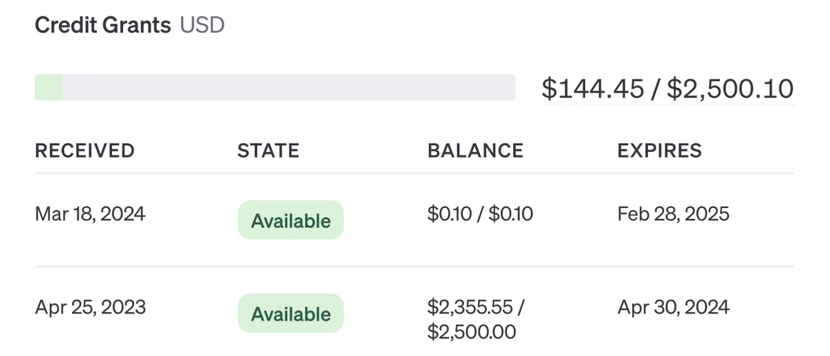Click the Apr 30, 2024 expiry date
The height and width of the screenshot is (356, 830).
click(x=673, y=306)
